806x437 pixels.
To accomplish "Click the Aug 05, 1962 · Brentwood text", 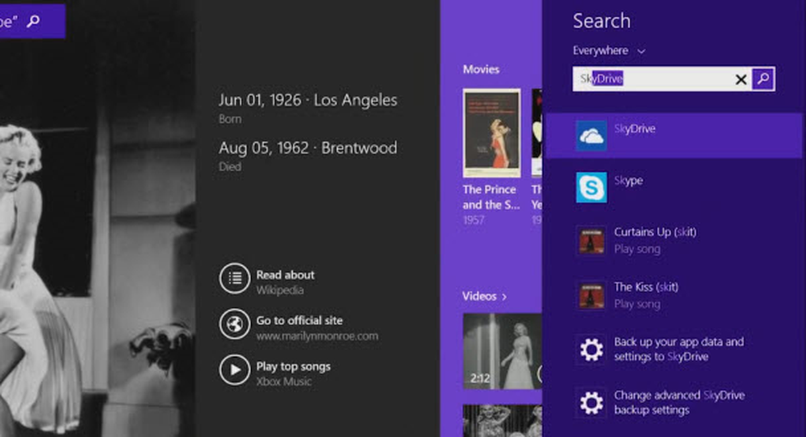I will [x=308, y=148].
